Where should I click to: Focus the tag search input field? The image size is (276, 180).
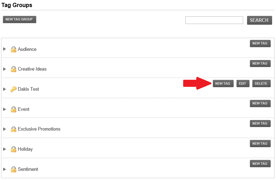[x=214, y=20]
